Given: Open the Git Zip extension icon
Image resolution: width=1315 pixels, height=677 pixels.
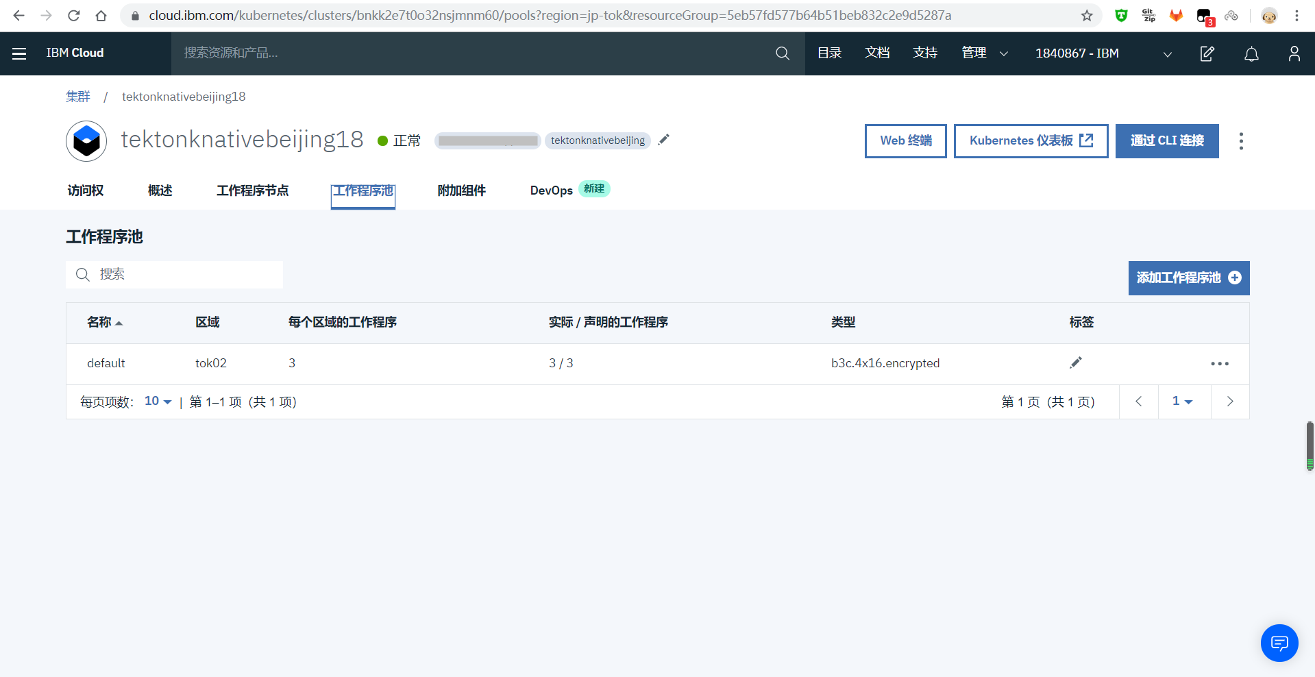Looking at the screenshot, I should (x=1148, y=15).
